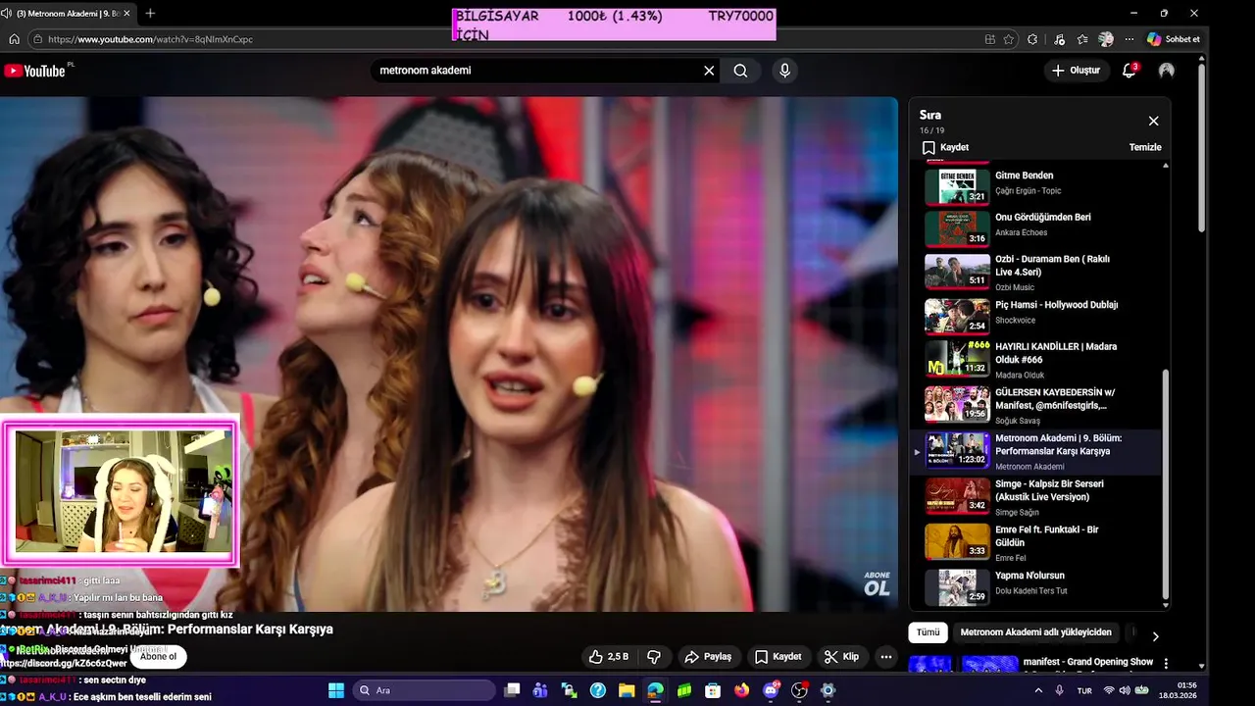Image resolution: width=1255 pixels, height=706 pixels.
Task: Open Microsoft Store from the taskbar
Action: coord(713,690)
